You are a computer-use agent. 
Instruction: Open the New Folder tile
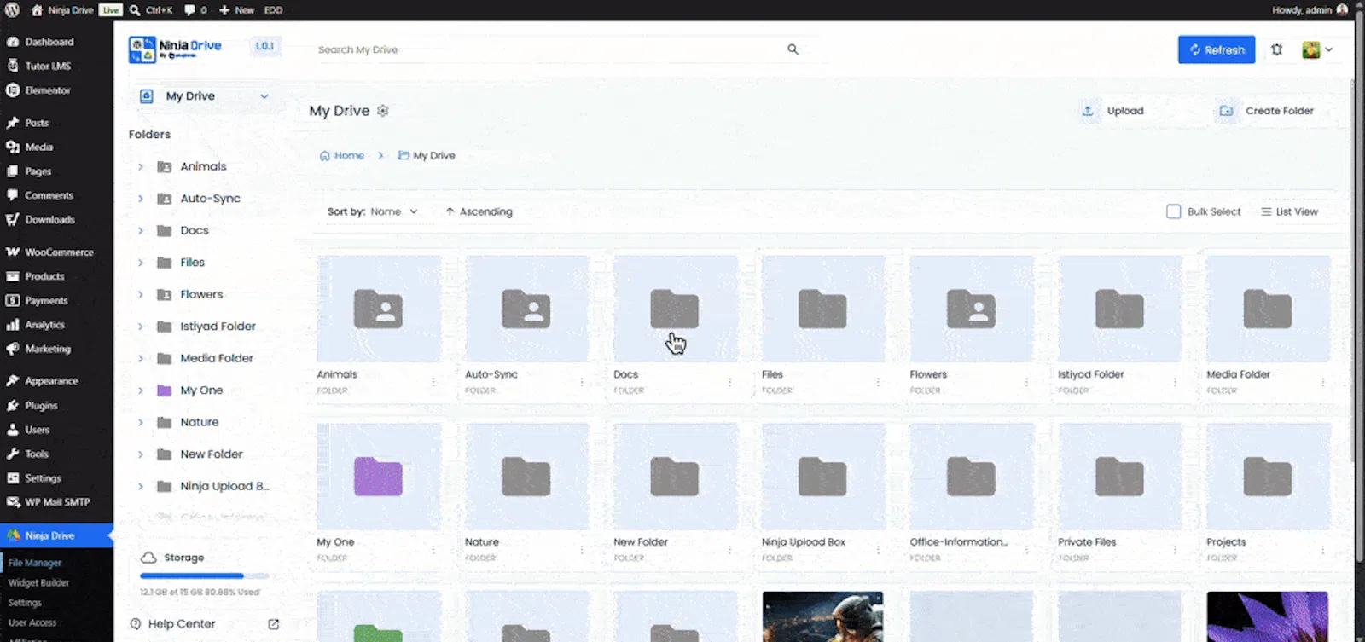click(675, 477)
